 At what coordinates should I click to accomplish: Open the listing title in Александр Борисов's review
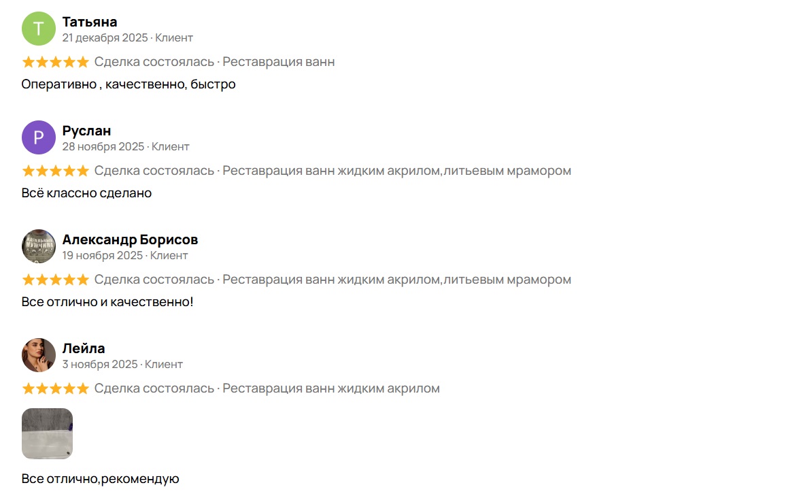tap(396, 280)
